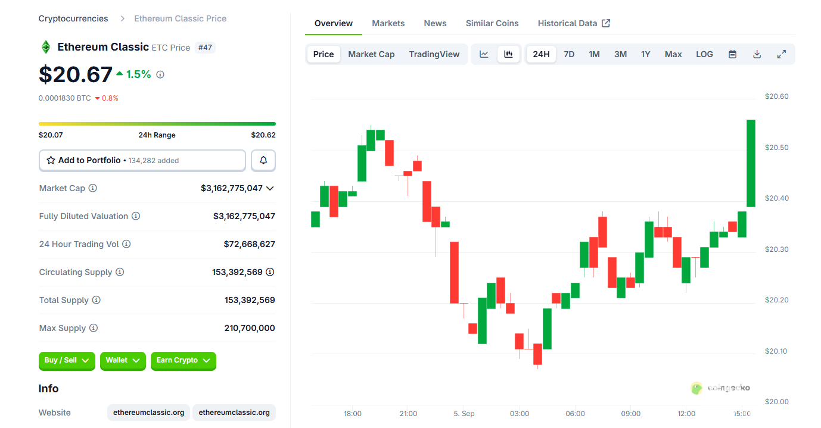
Task: Open the Similar Coins tab
Action: [492, 23]
